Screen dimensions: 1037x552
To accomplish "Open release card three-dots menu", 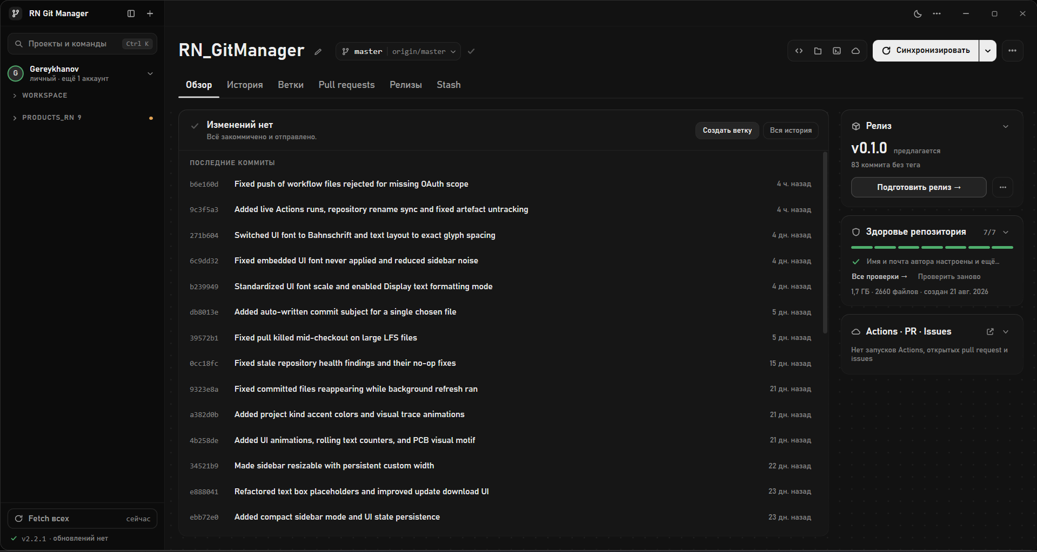I will 1003,187.
